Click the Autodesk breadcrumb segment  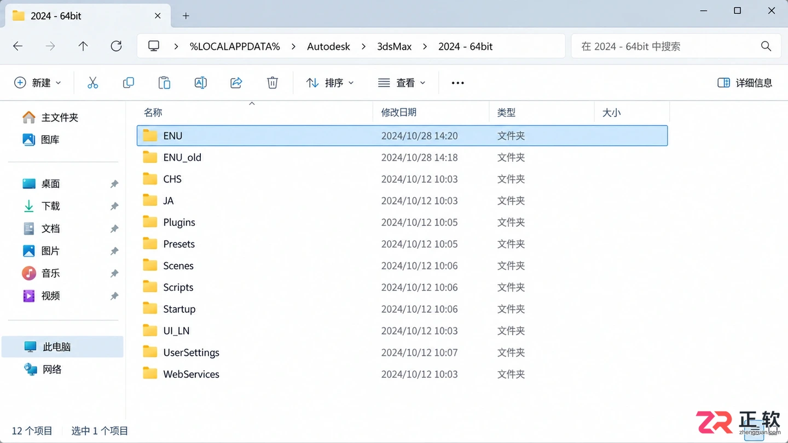coord(328,46)
